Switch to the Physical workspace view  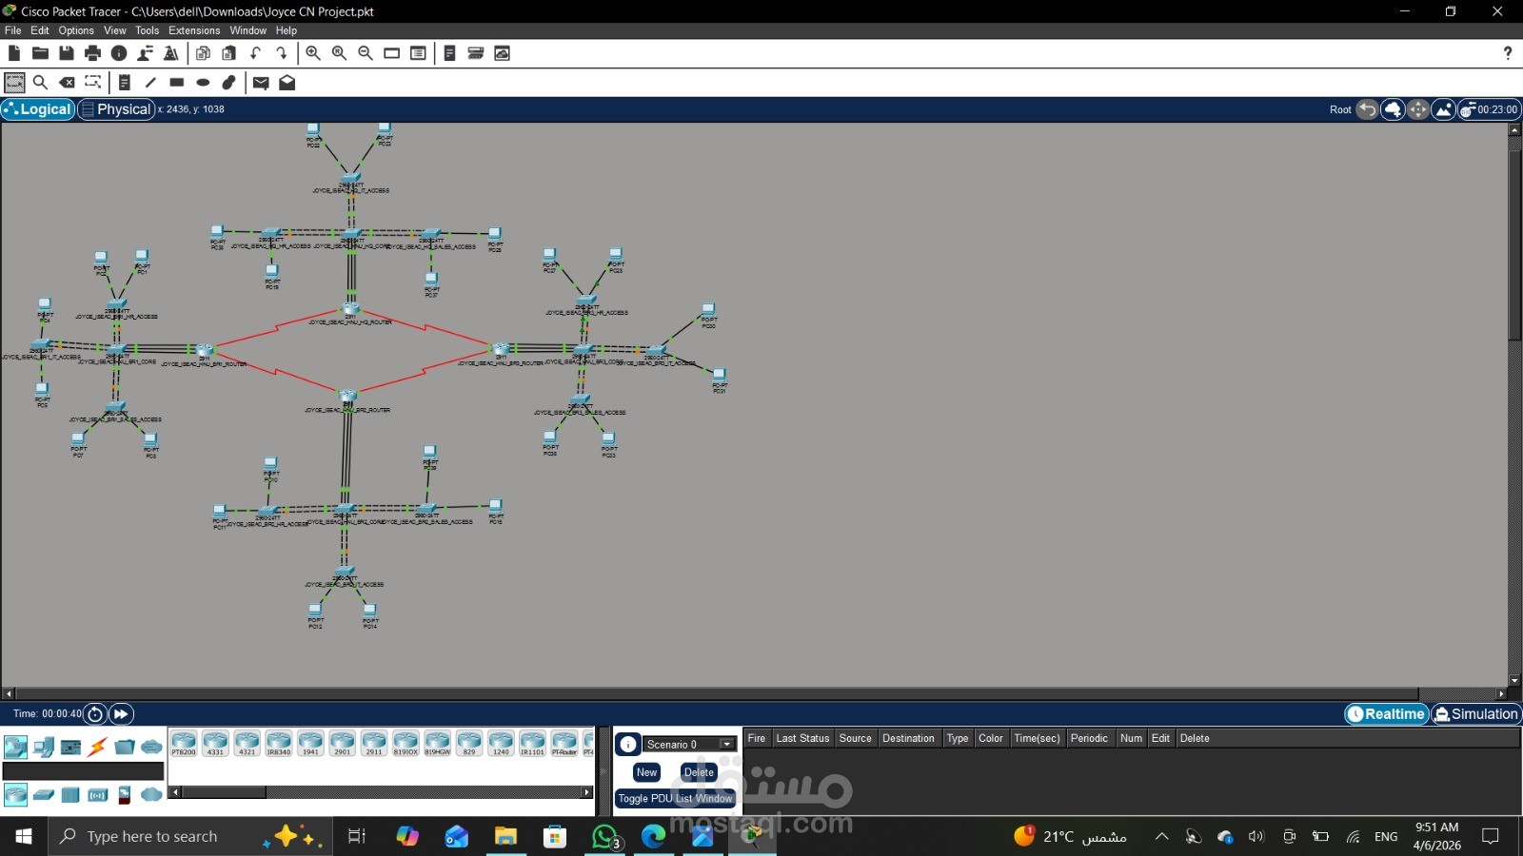(115, 109)
